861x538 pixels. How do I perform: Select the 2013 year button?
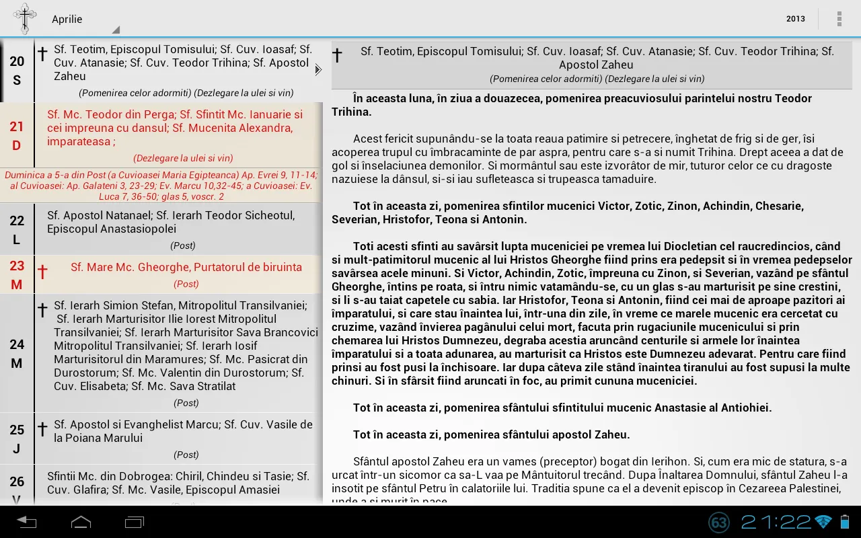[796, 19]
